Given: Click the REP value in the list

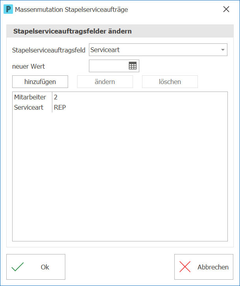Looking at the screenshot, I should pyautogui.click(x=60, y=107).
